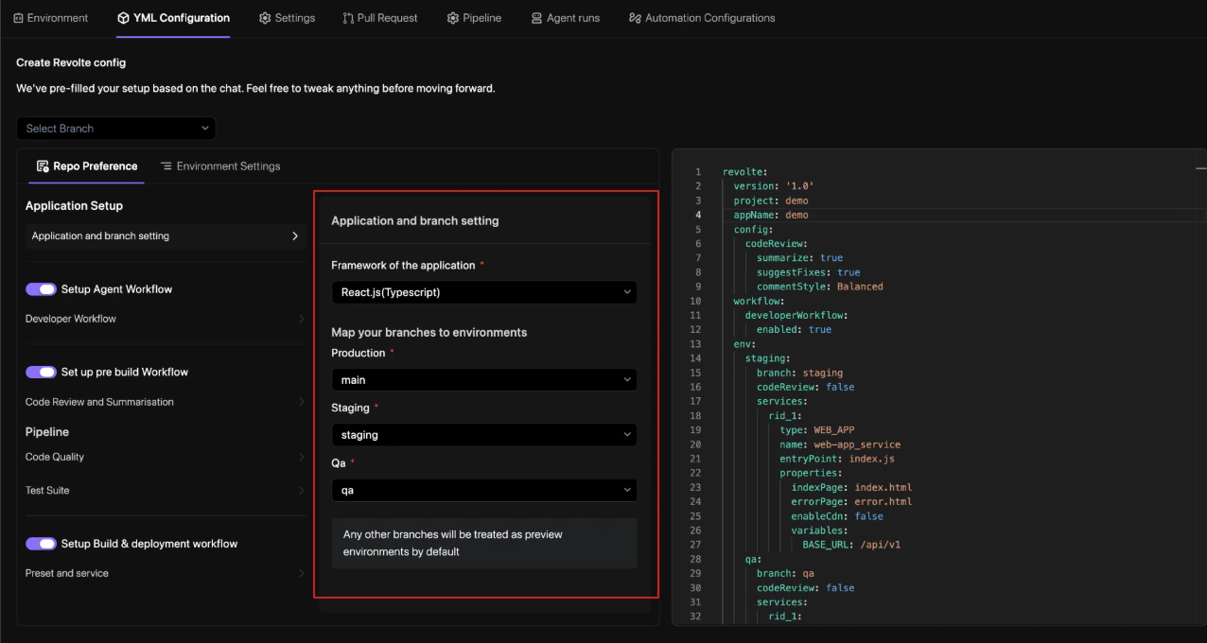The height and width of the screenshot is (643, 1207).
Task: Toggle Set up pre build Workflow switch
Action: (41, 373)
